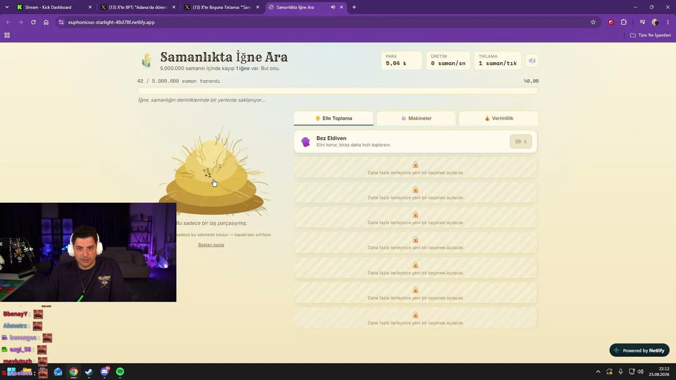The width and height of the screenshot is (676, 380).
Task: Click the red recording extension icon
Action: (611, 22)
